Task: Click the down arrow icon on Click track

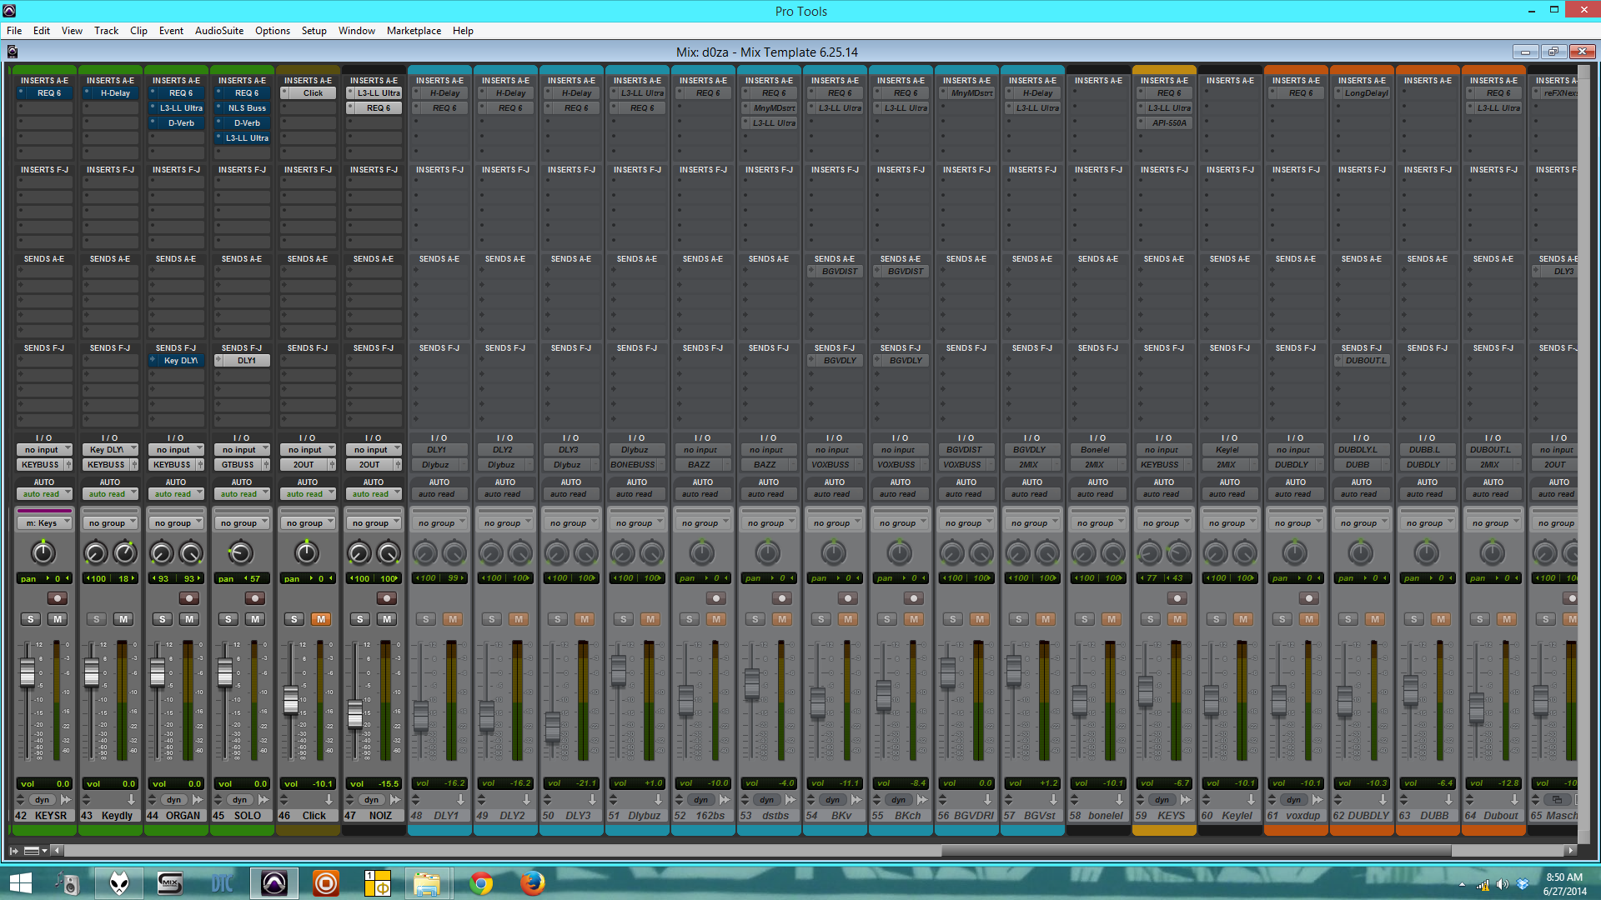Action: tap(329, 799)
